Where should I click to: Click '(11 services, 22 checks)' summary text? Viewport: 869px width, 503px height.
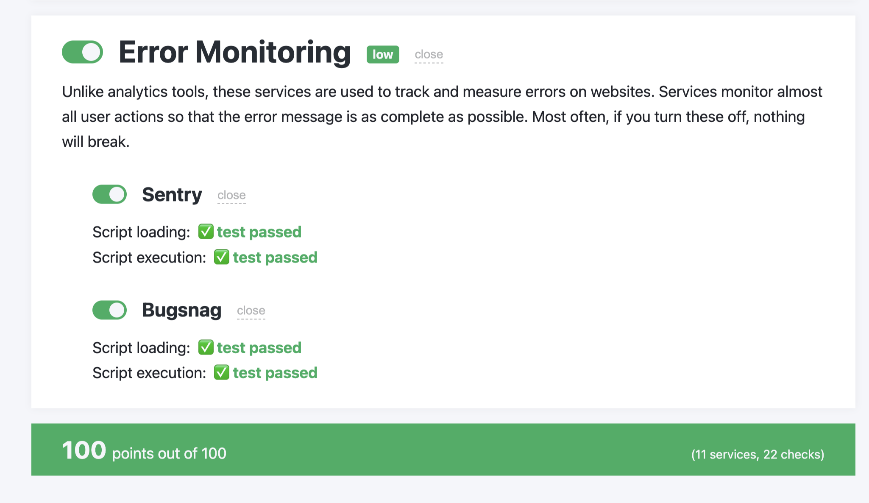tap(758, 454)
